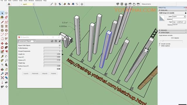Uncheck Smooth normals
The height and width of the screenshot is (105, 187).
pos(160,44)
